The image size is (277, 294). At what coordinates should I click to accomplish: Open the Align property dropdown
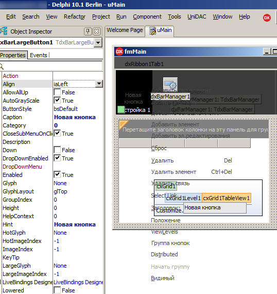tap(99, 84)
